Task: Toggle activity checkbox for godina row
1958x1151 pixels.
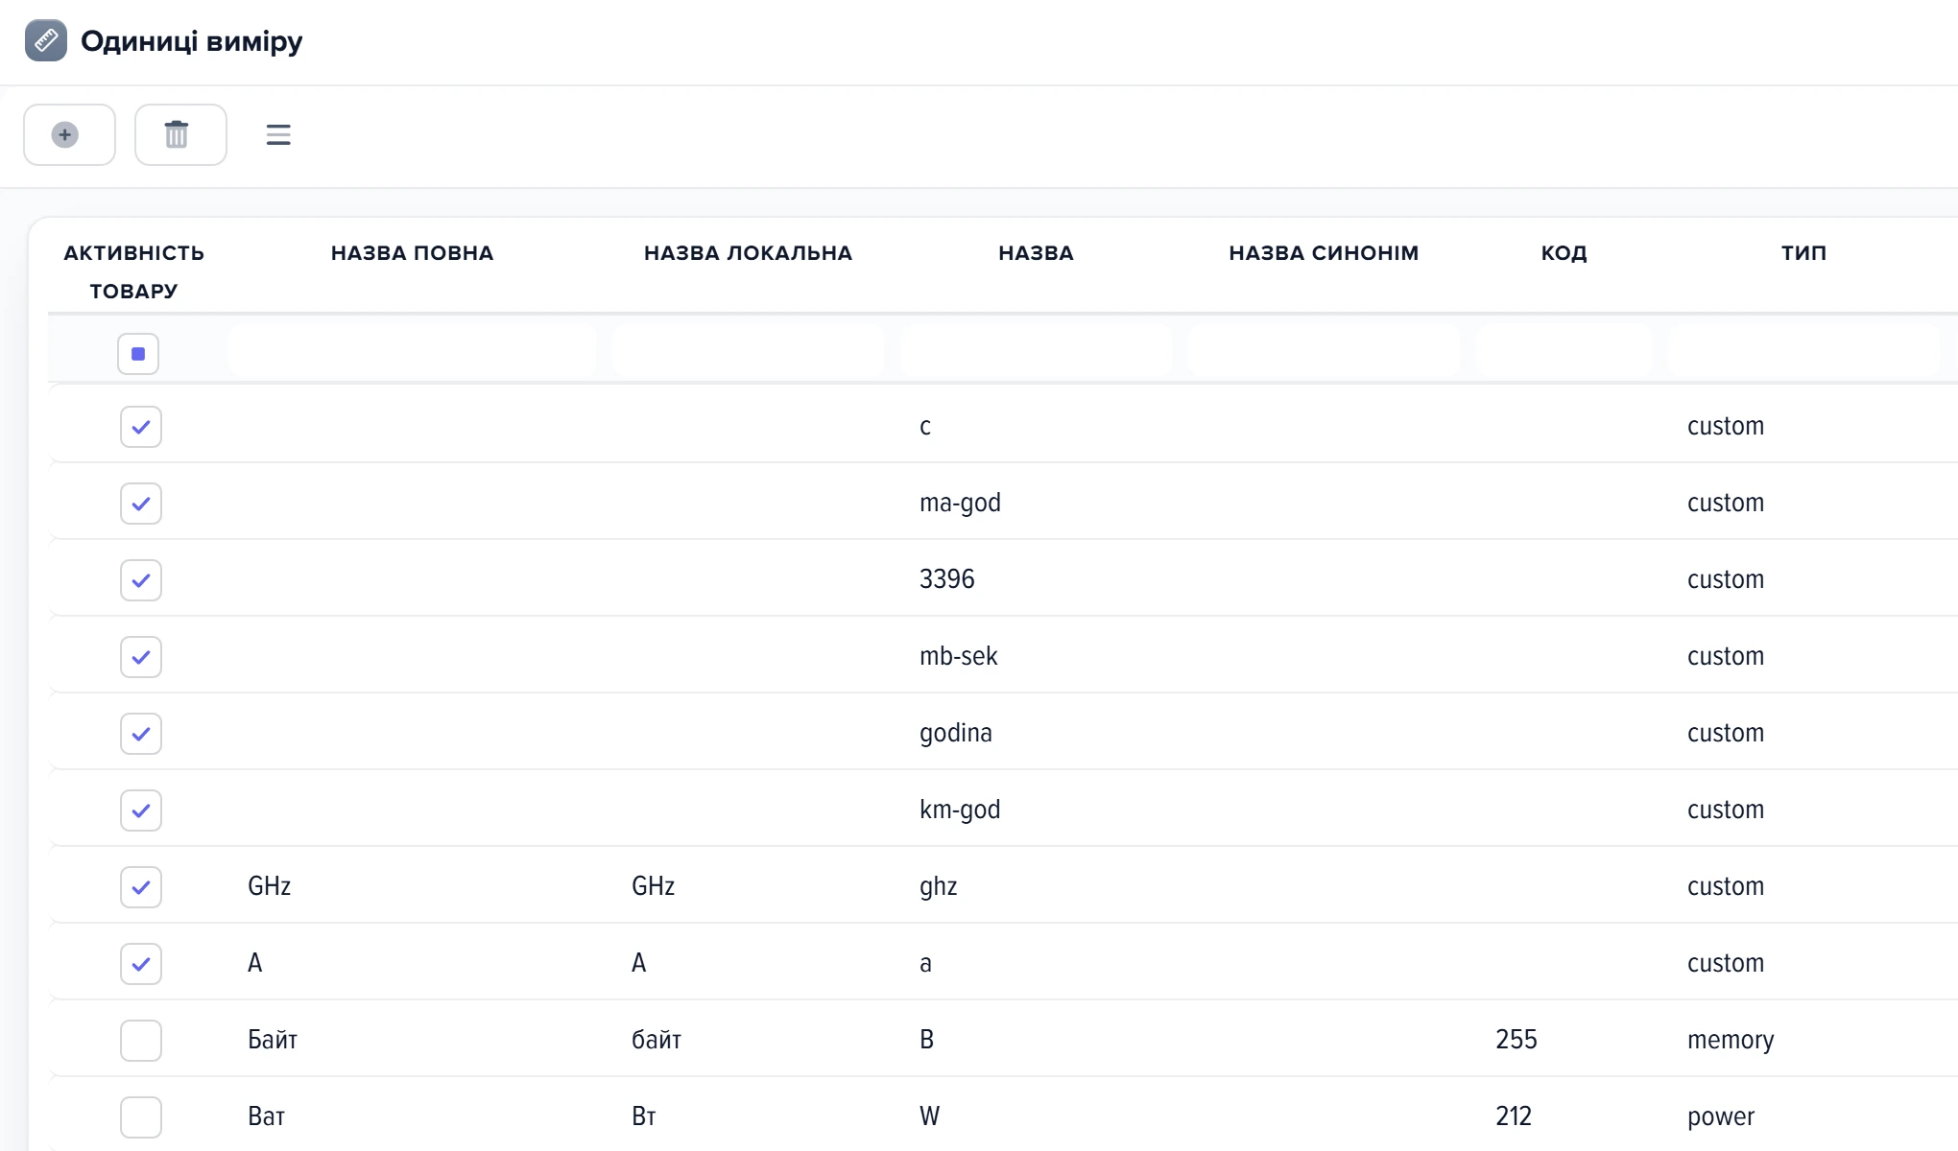Action: pos(141,734)
